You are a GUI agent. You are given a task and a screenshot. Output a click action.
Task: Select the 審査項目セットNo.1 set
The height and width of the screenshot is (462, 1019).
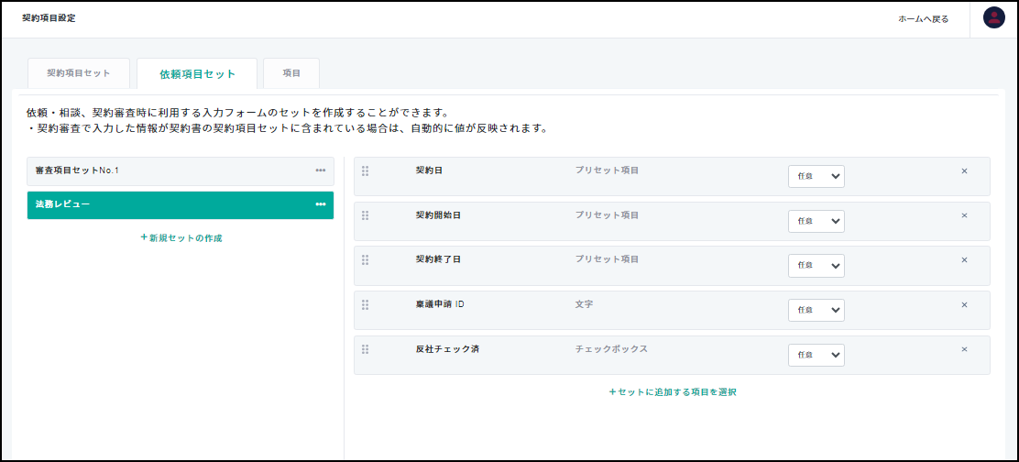tap(181, 170)
